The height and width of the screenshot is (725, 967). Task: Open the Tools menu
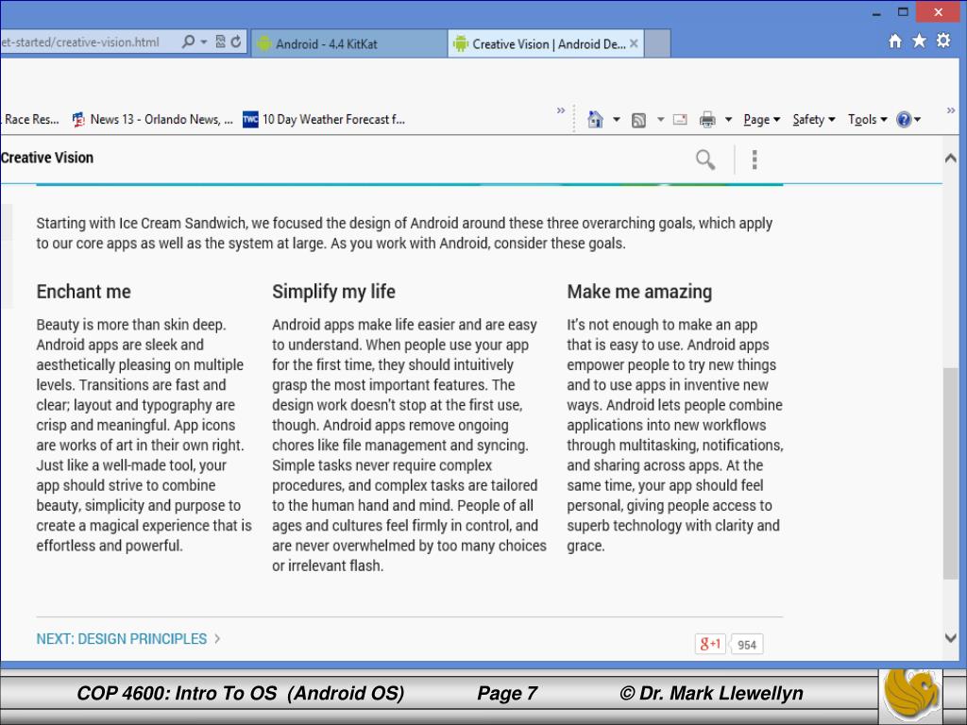click(x=867, y=120)
